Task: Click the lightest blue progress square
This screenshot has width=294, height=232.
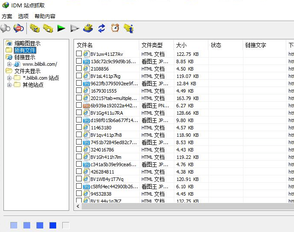Action: pyautogui.click(x=14, y=225)
